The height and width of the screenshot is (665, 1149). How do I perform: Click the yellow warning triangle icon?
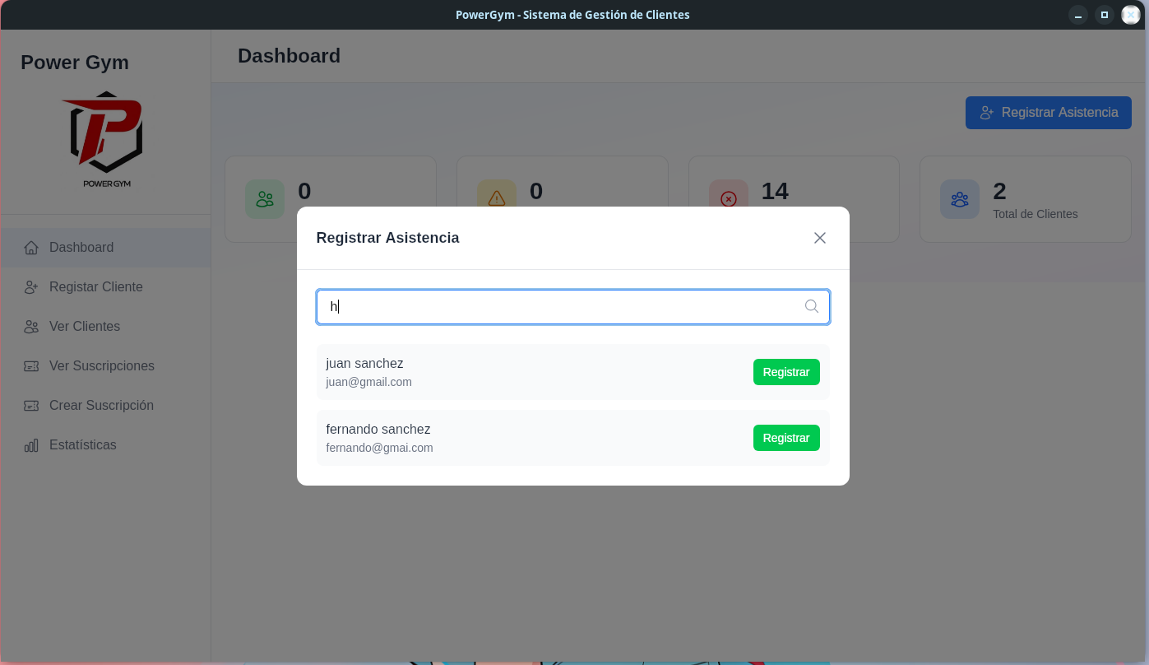pyautogui.click(x=497, y=199)
